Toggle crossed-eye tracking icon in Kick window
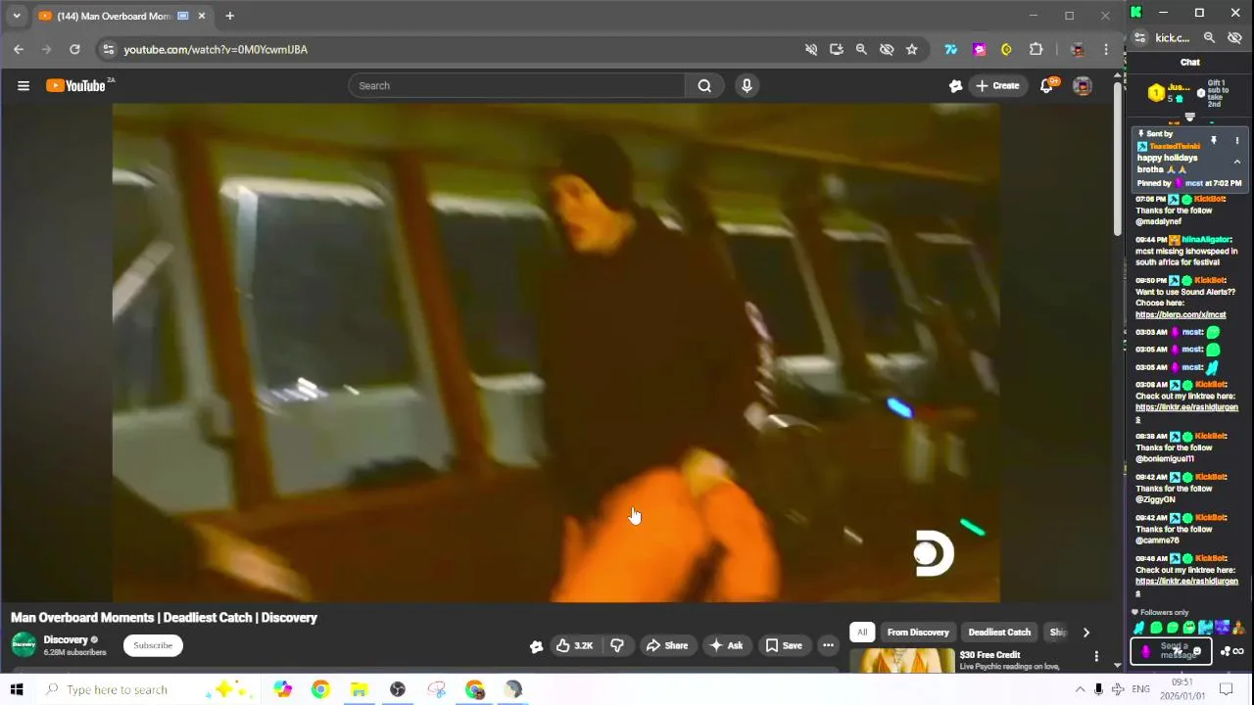This screenshot has width=1254, height=705. tap(1234, 38)
